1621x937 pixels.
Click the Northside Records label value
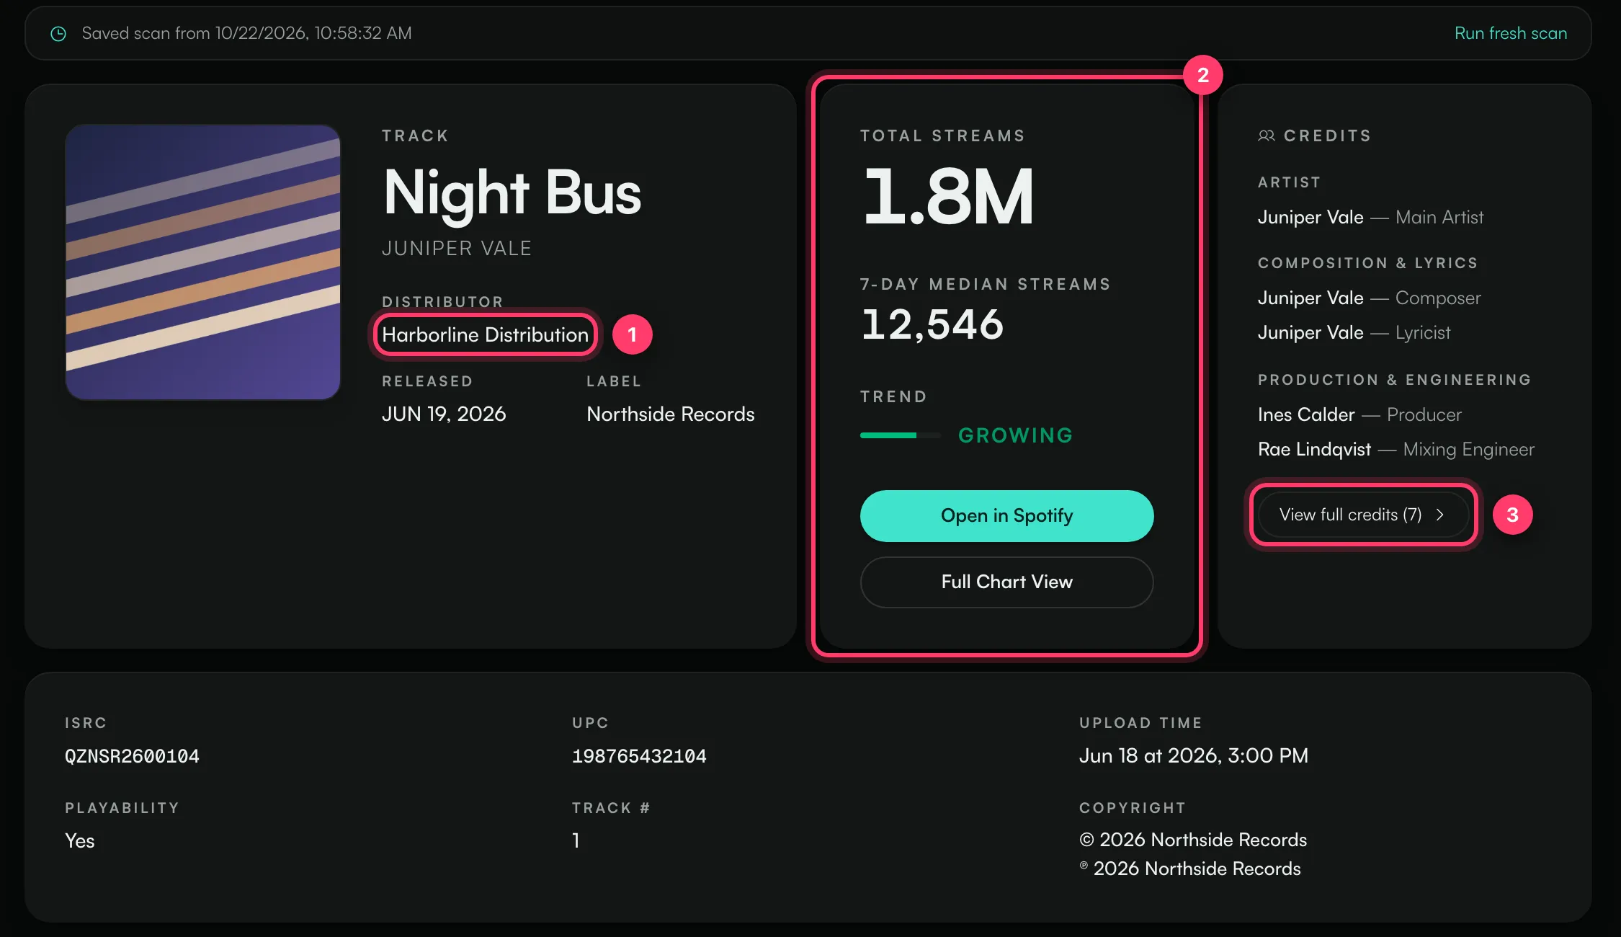(670, 414)
